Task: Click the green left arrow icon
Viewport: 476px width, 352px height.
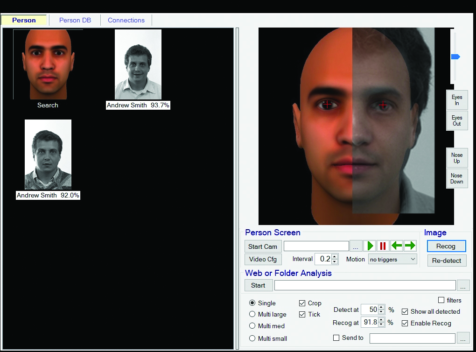Action: (x=397, y=246)
